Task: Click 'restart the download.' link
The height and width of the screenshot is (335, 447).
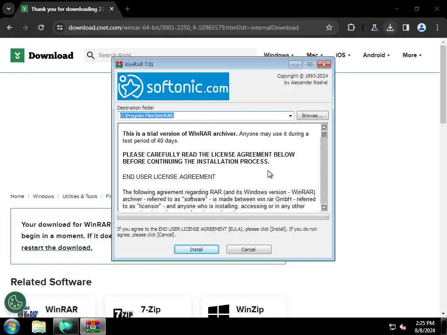Action: coord(57,248)
